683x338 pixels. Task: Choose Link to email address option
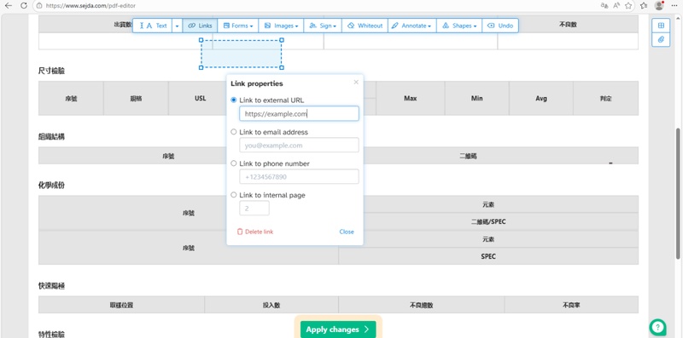coord(234,132)
